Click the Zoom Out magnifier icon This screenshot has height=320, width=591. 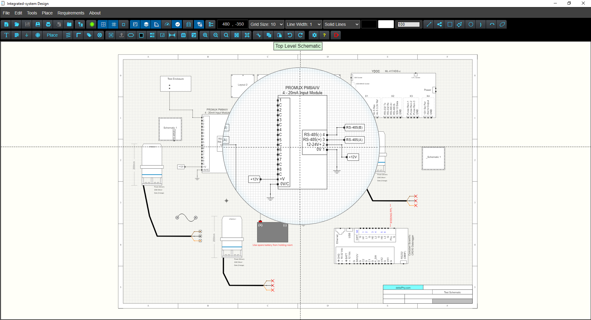(216, 35)
